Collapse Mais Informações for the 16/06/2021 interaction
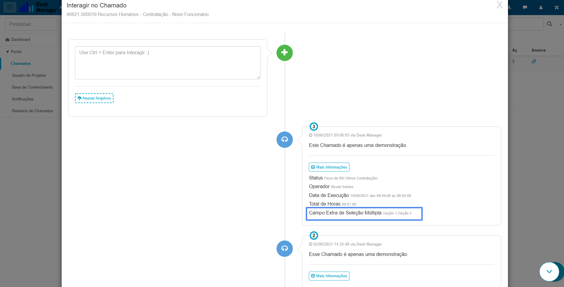 329,167
